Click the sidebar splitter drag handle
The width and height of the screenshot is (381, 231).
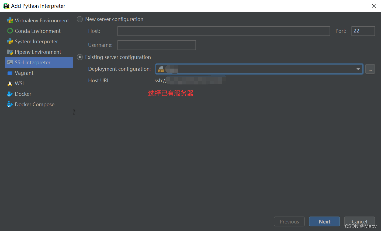tap(74, 112)
